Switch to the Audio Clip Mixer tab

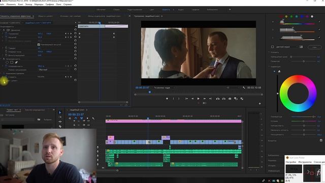104,16
